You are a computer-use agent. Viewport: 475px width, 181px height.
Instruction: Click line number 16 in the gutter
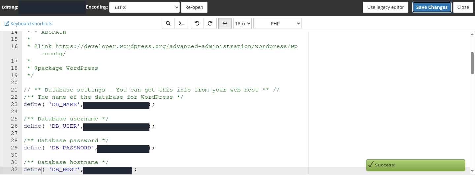click(x=14, y=46)
